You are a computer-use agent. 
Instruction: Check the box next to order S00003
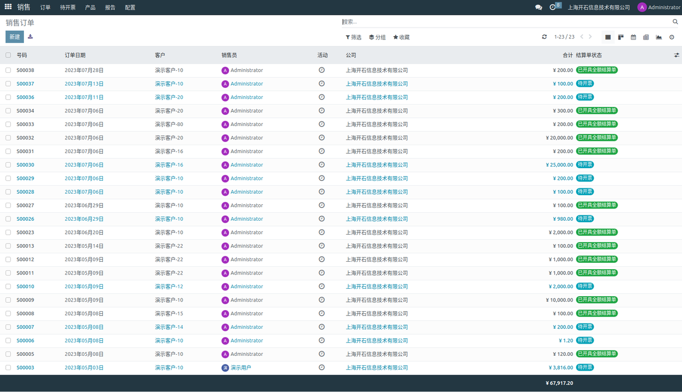8,368
